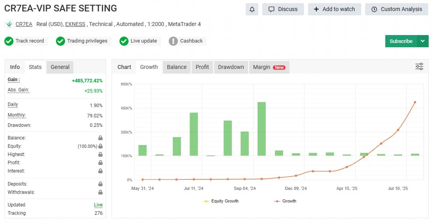Expand the Subscribe dropdown arrow
Image resolution: width=433 pixels, height=223 pixels.
click(x=423, y=41)
